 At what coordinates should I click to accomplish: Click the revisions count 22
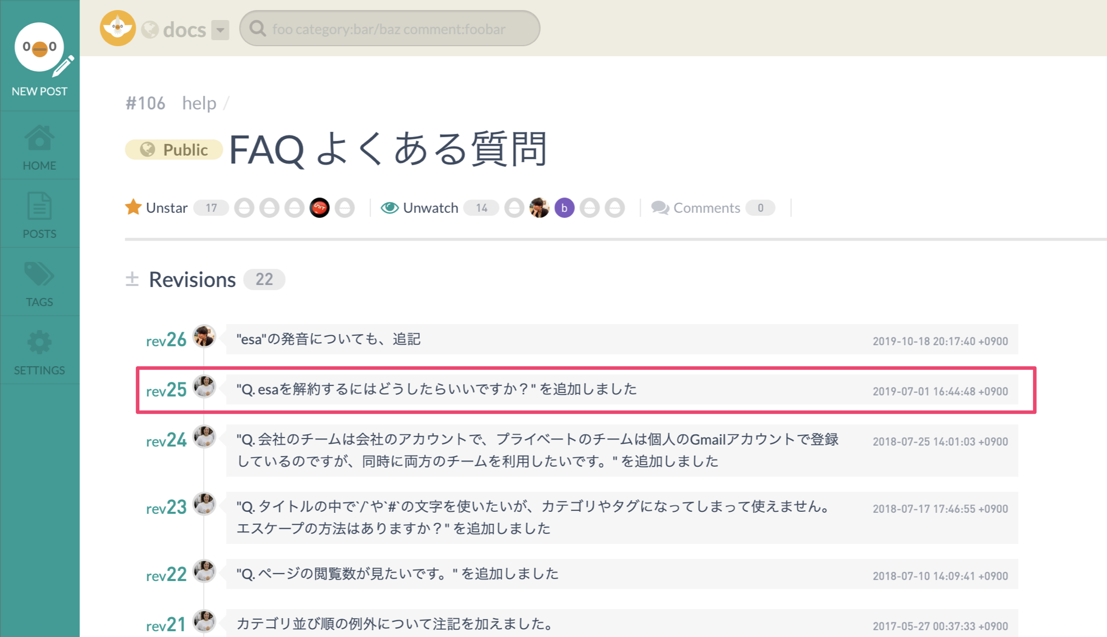coord(264,279)
